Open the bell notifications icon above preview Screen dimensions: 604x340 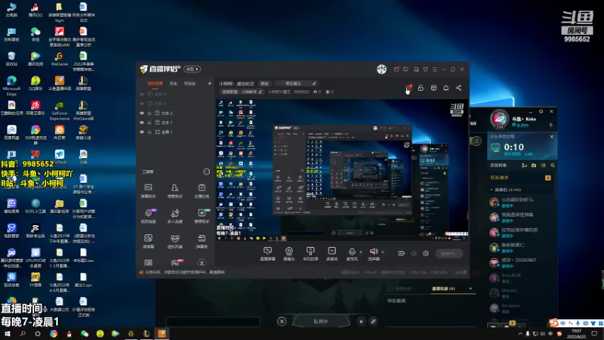pyautogui.click(x=445, y=88)
